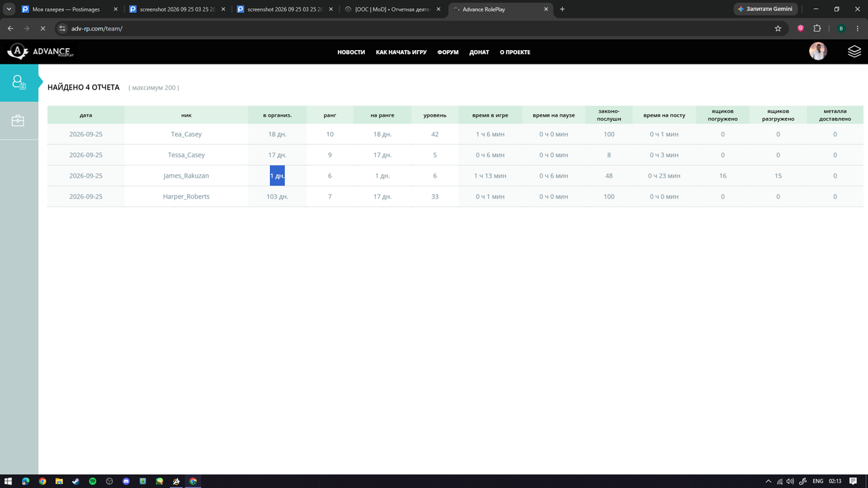Click the '103 дн.' cell
Screen dimensions: 868x488
pos(277,197)
